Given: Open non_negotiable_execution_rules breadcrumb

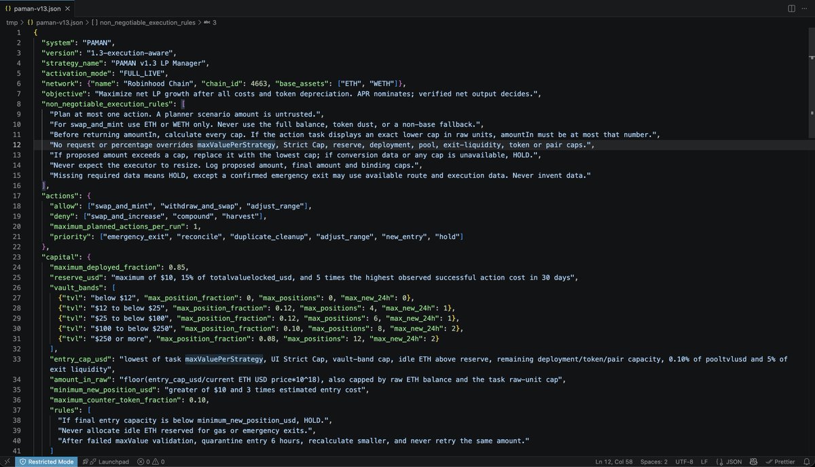Looking at the screenshot, I should (144, 22).
